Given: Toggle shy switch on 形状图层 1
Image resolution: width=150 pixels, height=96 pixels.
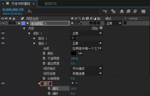Looking at the screenshot, I should pos(72,23).
